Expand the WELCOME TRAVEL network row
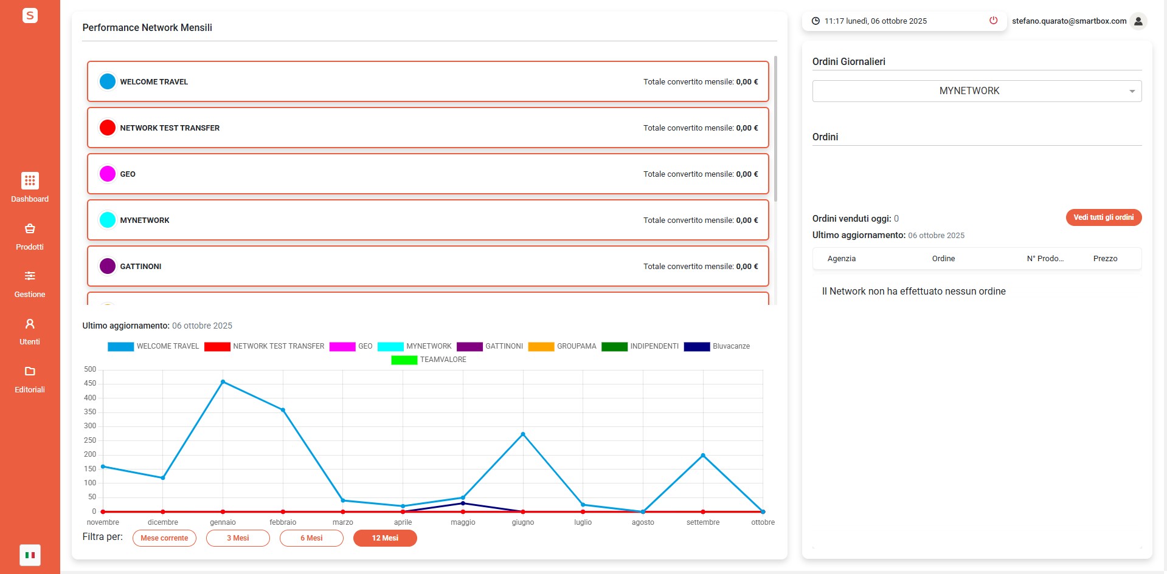Screen dimensions: 1167x574 [428, 81]
